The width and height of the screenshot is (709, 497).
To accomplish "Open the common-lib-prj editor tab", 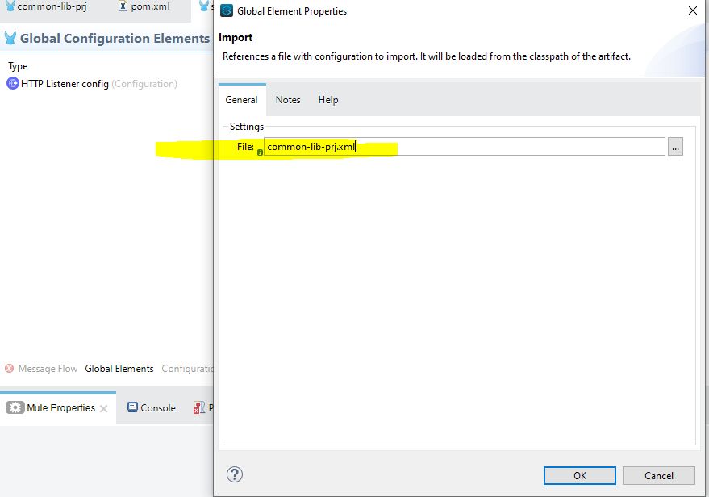I will [46, 6].
